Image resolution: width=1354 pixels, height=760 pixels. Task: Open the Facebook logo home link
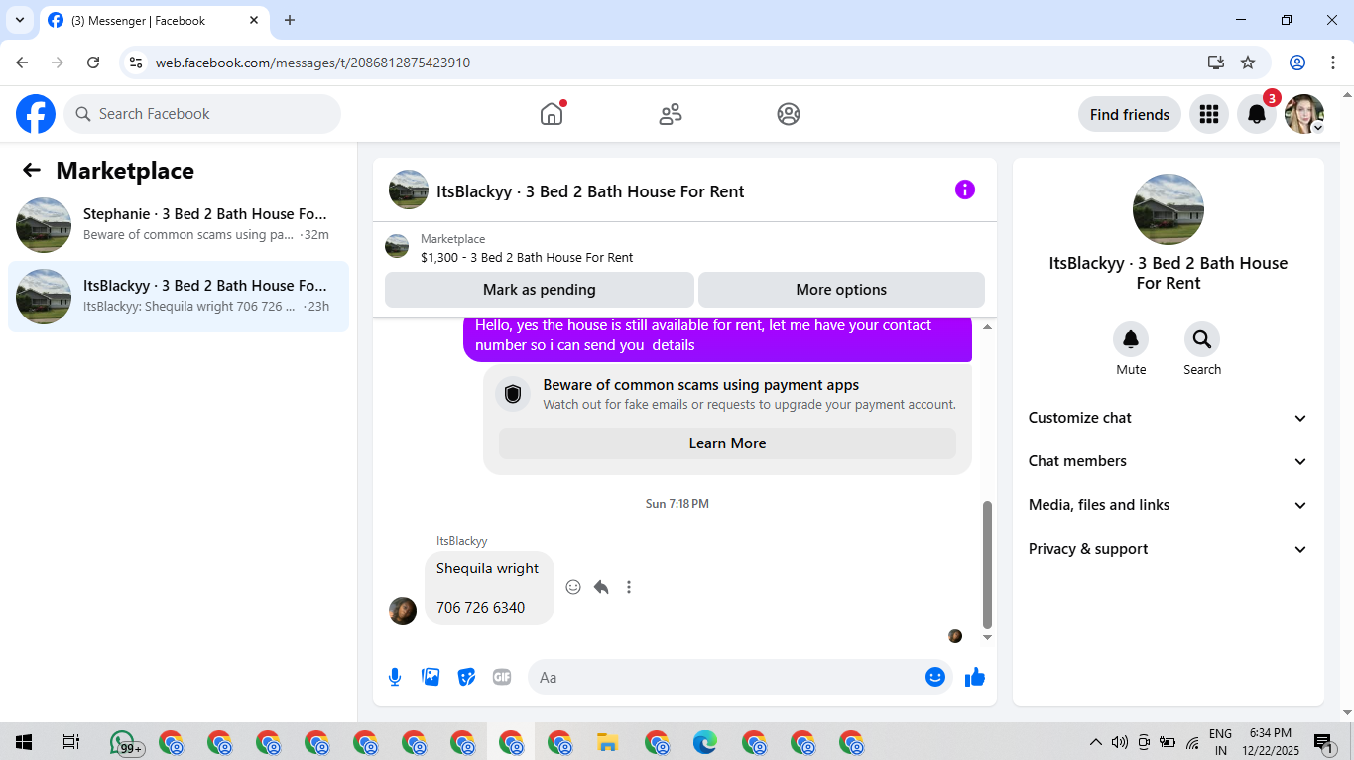36,114
